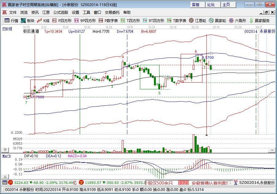Open the T数字表 tool

(x=177, y=21)
